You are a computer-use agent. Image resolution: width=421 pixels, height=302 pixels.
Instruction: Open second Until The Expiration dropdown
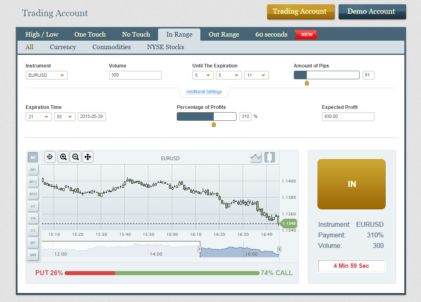point(229,75)
